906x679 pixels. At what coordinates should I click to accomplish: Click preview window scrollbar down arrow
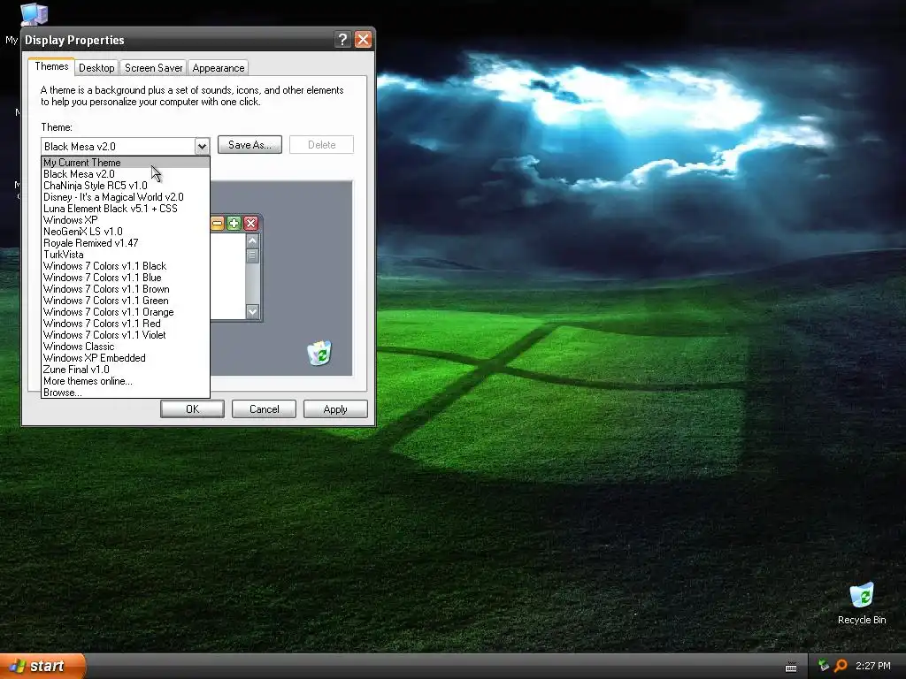[252, 312]
